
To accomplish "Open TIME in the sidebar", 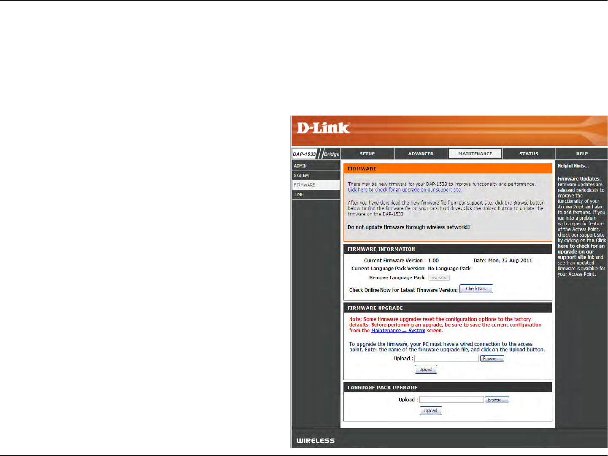I will (316, 194).
